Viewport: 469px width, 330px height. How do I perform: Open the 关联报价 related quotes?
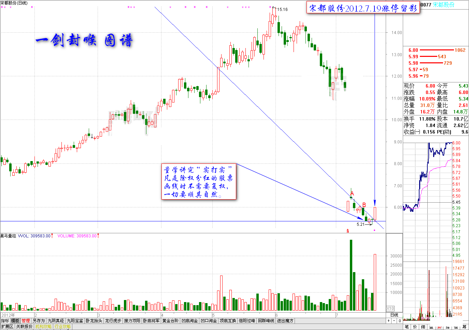click(x=24, y=327)
